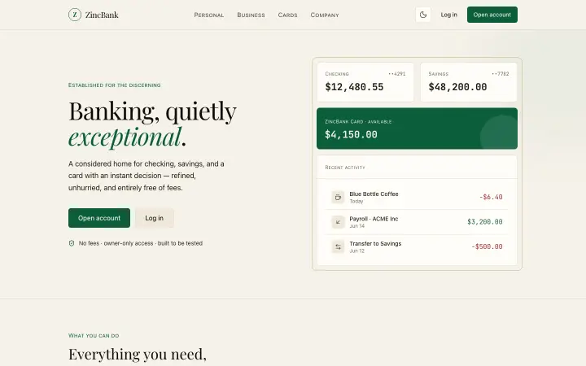Toggle dark mode with the moon icon
The width and height of the screenshot is (586, 366).
(423, 15)
